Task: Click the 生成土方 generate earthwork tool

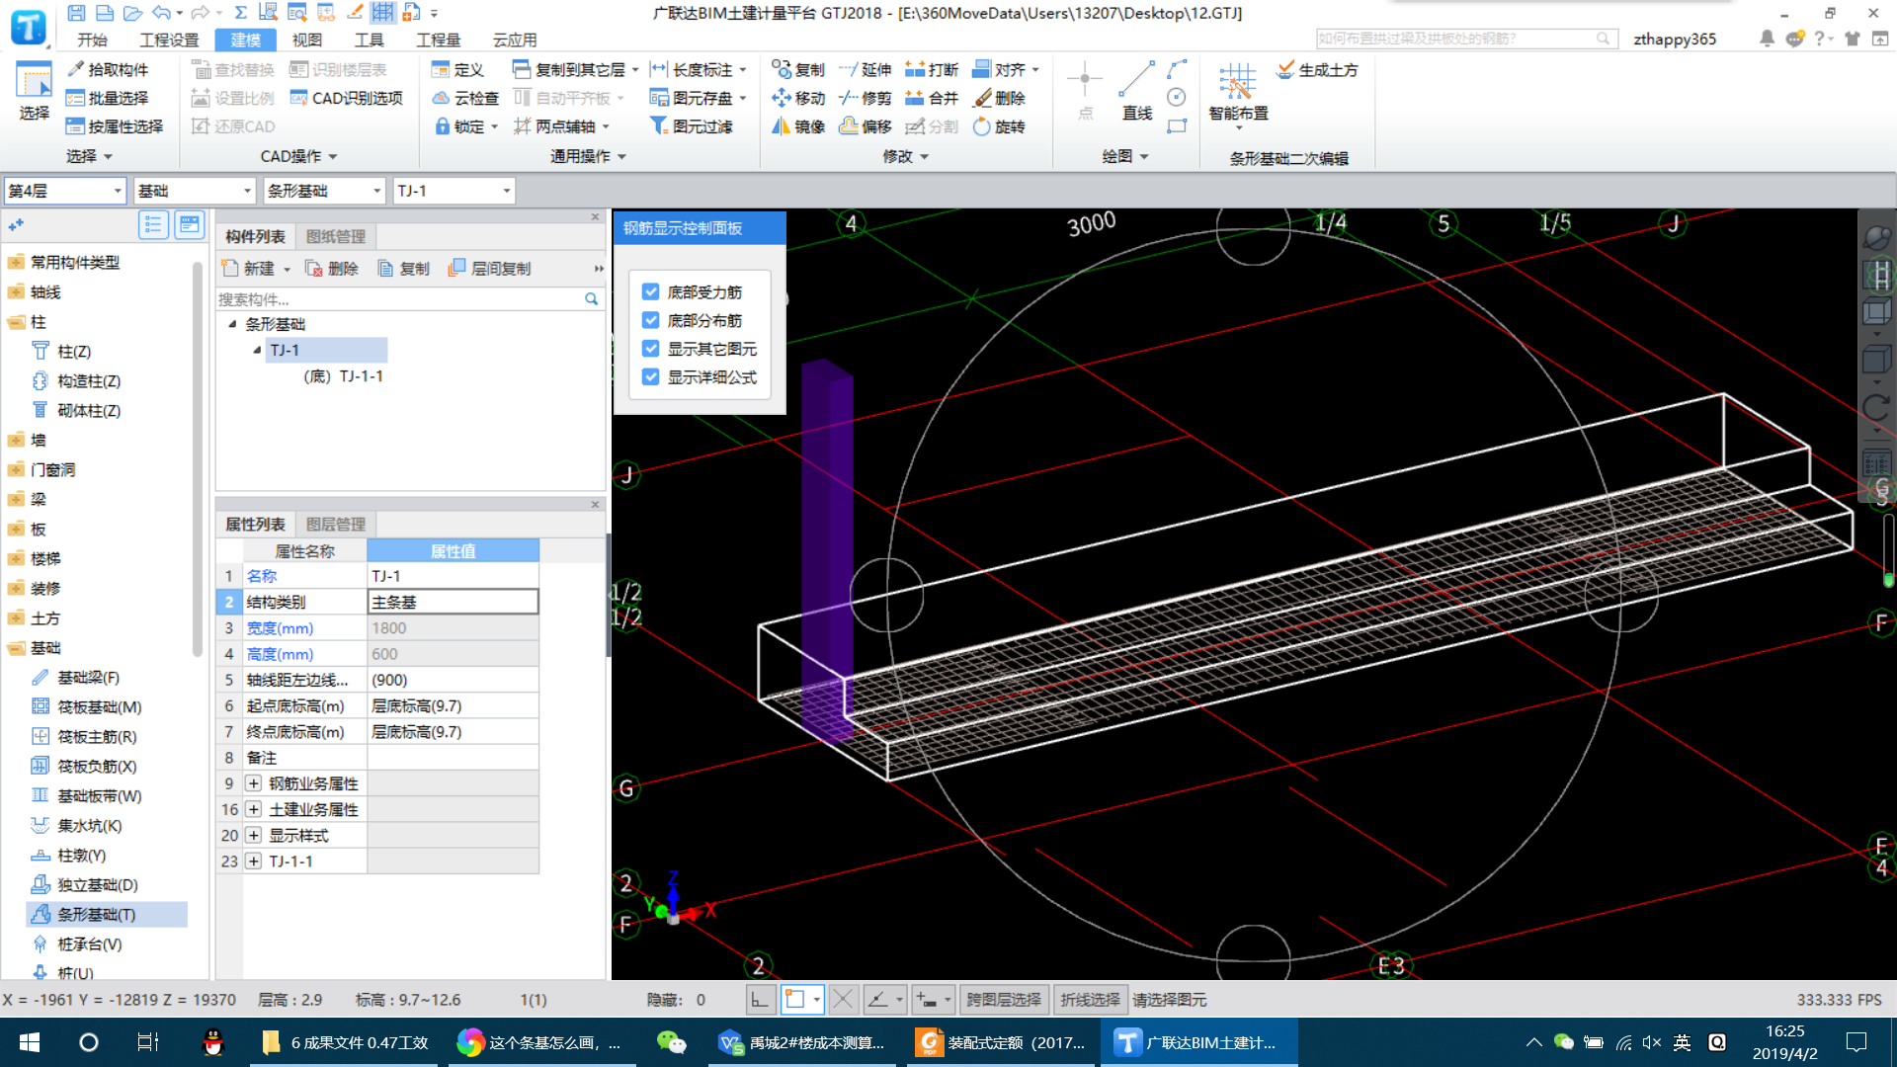Action: pos(1318,69)
